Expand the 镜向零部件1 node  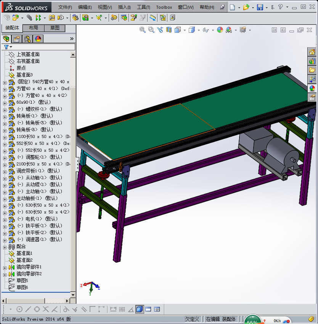(5, 268)
